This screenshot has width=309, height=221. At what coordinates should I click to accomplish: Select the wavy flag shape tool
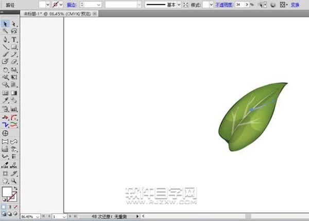tap(14, 142)
